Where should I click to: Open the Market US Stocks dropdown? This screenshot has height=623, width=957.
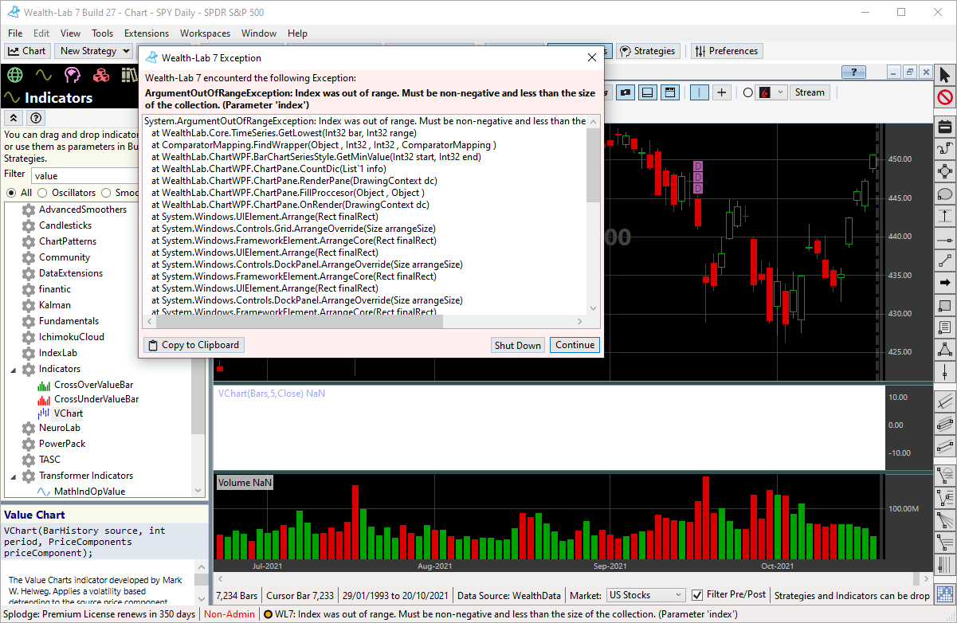pos(645,595)
